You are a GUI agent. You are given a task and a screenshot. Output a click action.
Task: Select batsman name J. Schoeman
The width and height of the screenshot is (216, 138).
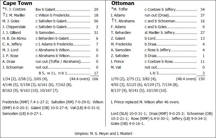pos(13,67)
